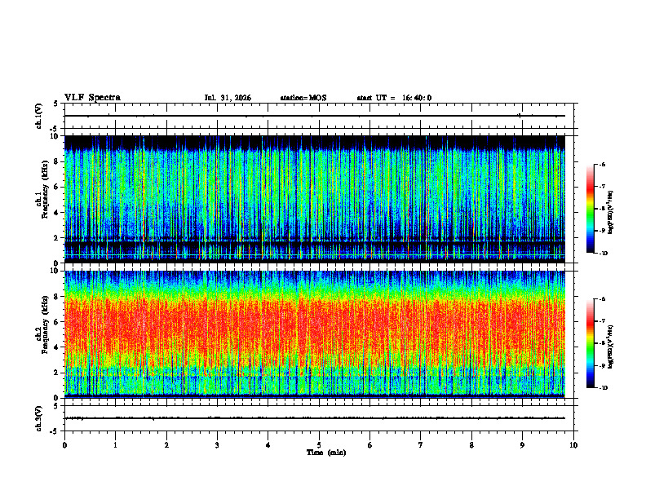The height and width of the screenshot is (499, 646).
Task: Click the time axis tick label "0"
Action: (64, 445)
